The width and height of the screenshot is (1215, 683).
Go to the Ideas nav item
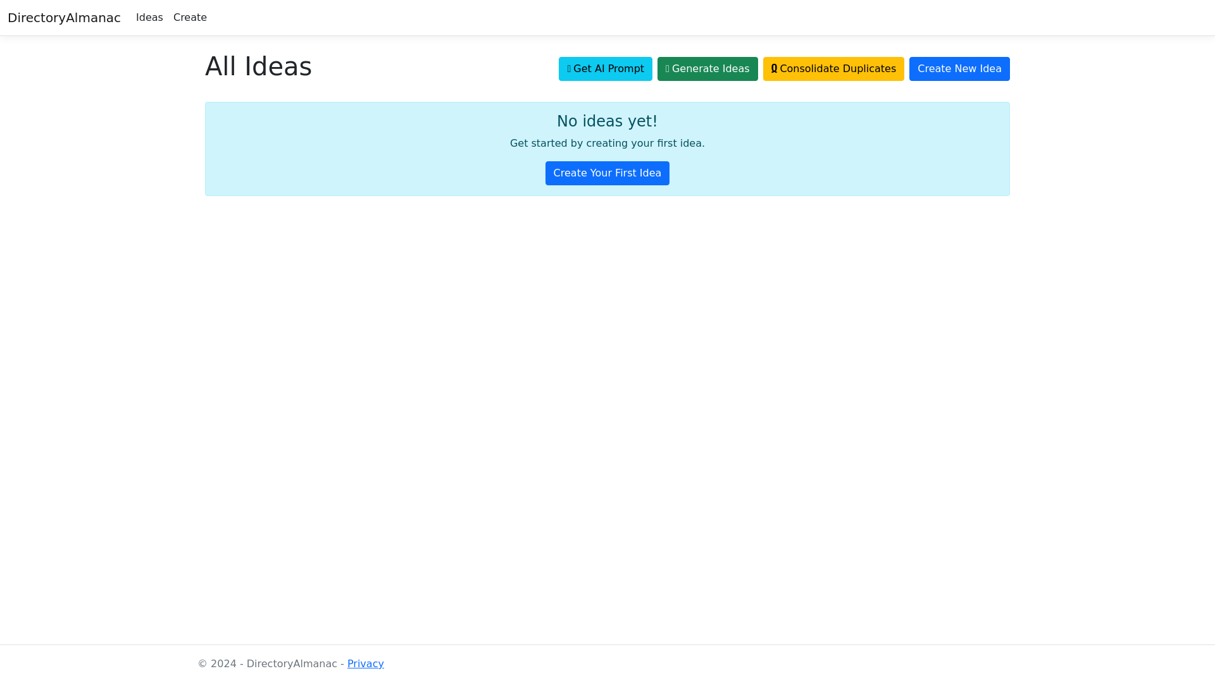(x=149, y=18)
